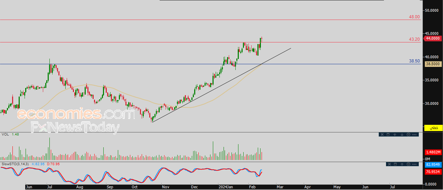The width and height of the screenshot is (443, 190).
Task: Maximize the SlowSTO indicator panel
Action: tap(395, 164)
